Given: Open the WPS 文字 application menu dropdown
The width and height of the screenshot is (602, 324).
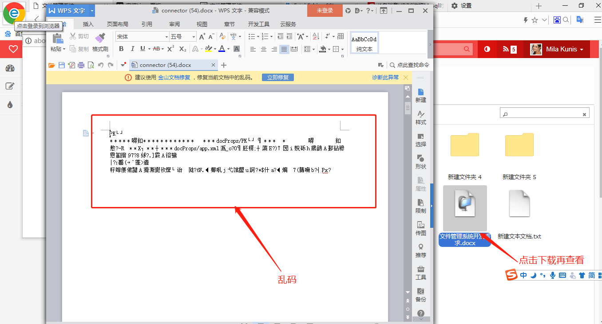Looking at the screenshot, I should point(91,11).
